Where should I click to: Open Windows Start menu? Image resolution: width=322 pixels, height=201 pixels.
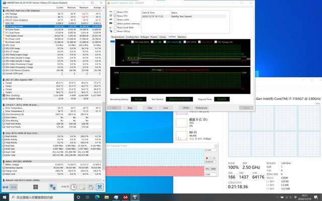pyautogui.click(x=5, y=197)
